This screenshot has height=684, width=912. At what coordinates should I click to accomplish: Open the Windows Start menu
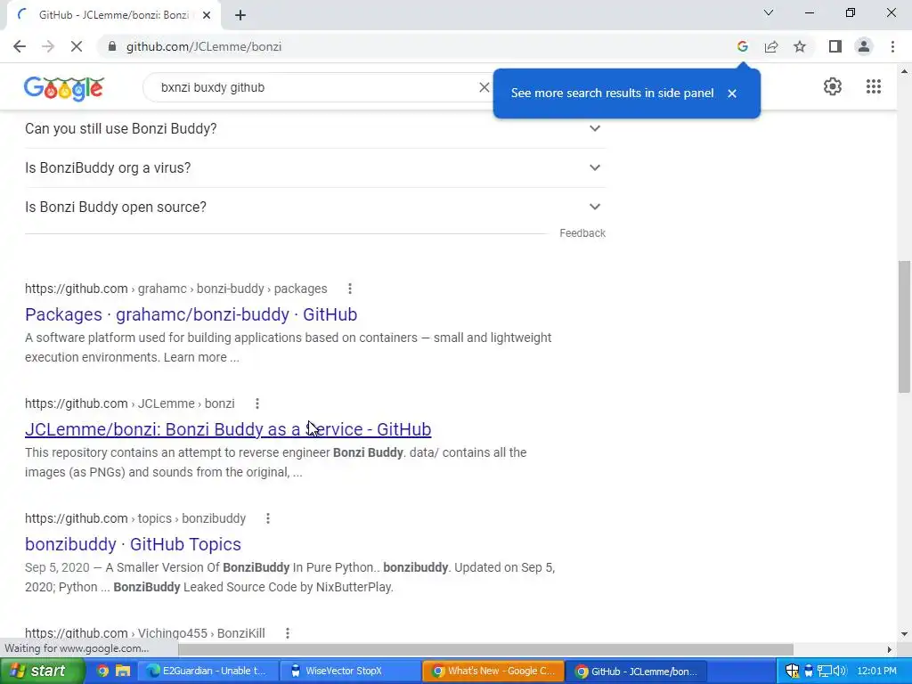(x=43, y=671)
